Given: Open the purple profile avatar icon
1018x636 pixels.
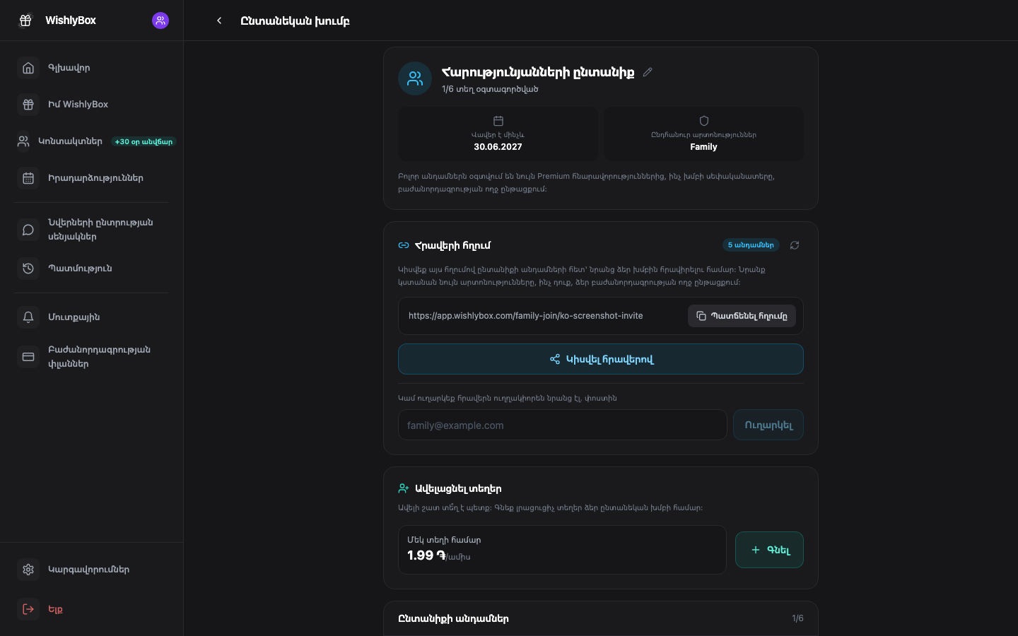Looking at the screenshot, I should [160, 20].
